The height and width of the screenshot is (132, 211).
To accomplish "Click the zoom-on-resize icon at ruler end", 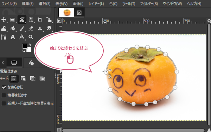I will 209,21.
